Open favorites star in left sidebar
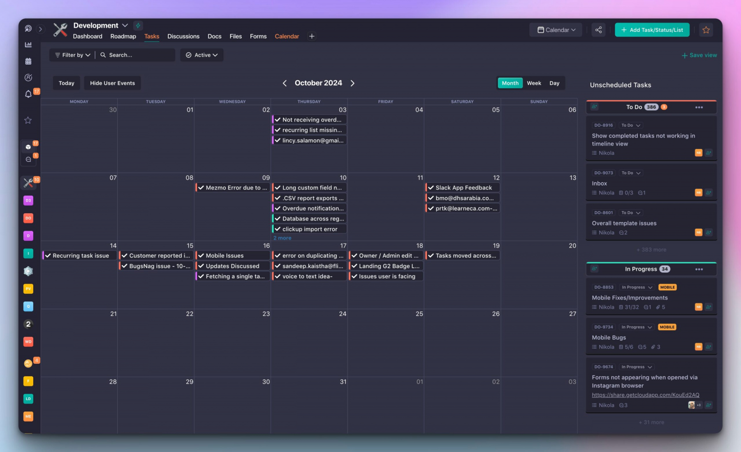The height and width of the screenshot is (452, 741). pyautogui.click(x=28, y=120)
